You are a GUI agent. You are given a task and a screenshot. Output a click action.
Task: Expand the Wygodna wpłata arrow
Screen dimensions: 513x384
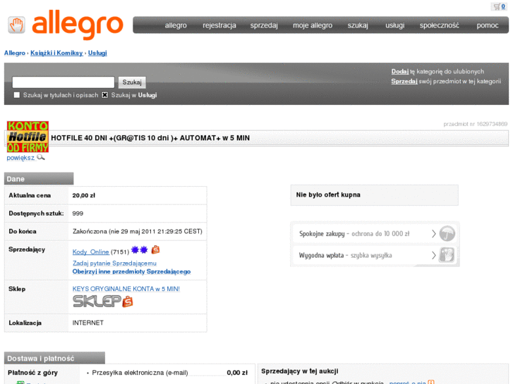point(433,255)
